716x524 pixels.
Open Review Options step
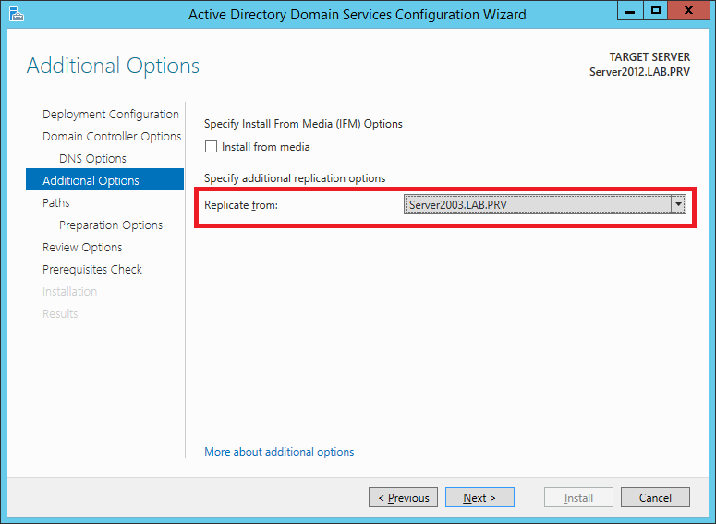click(82, 247)
